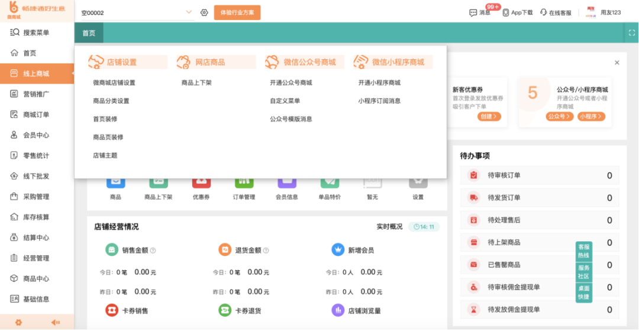
Task: Click the 待审核订单 clipboard icon
Action: click(x=473, y=175)
